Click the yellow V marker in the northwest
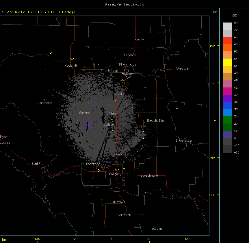The width and height of the screenshot is (249, 243). (51, 53)
